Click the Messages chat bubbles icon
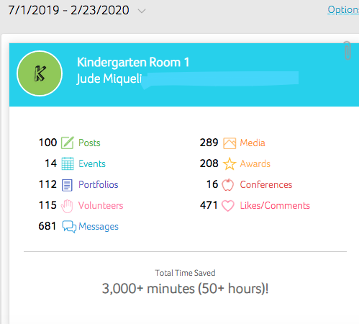 69,227
